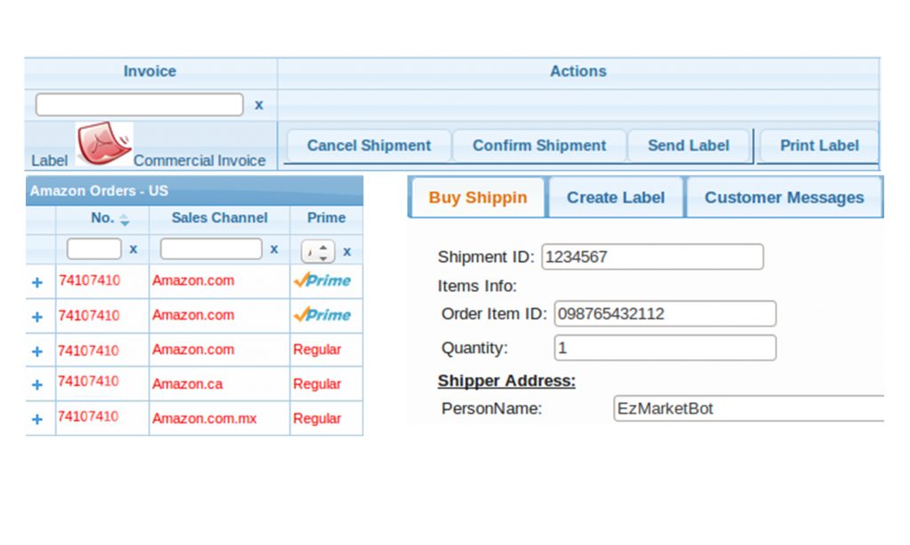The image size is (910, 545).
Task: Click the Sales Channel column header
Action: (x=220, y=218)
